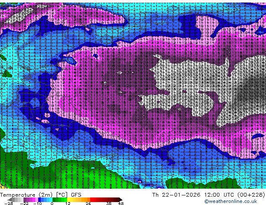This screenshot has width=266, height=205.
Task: Click the '-28' legend value
Action: (x=8, y=203)
